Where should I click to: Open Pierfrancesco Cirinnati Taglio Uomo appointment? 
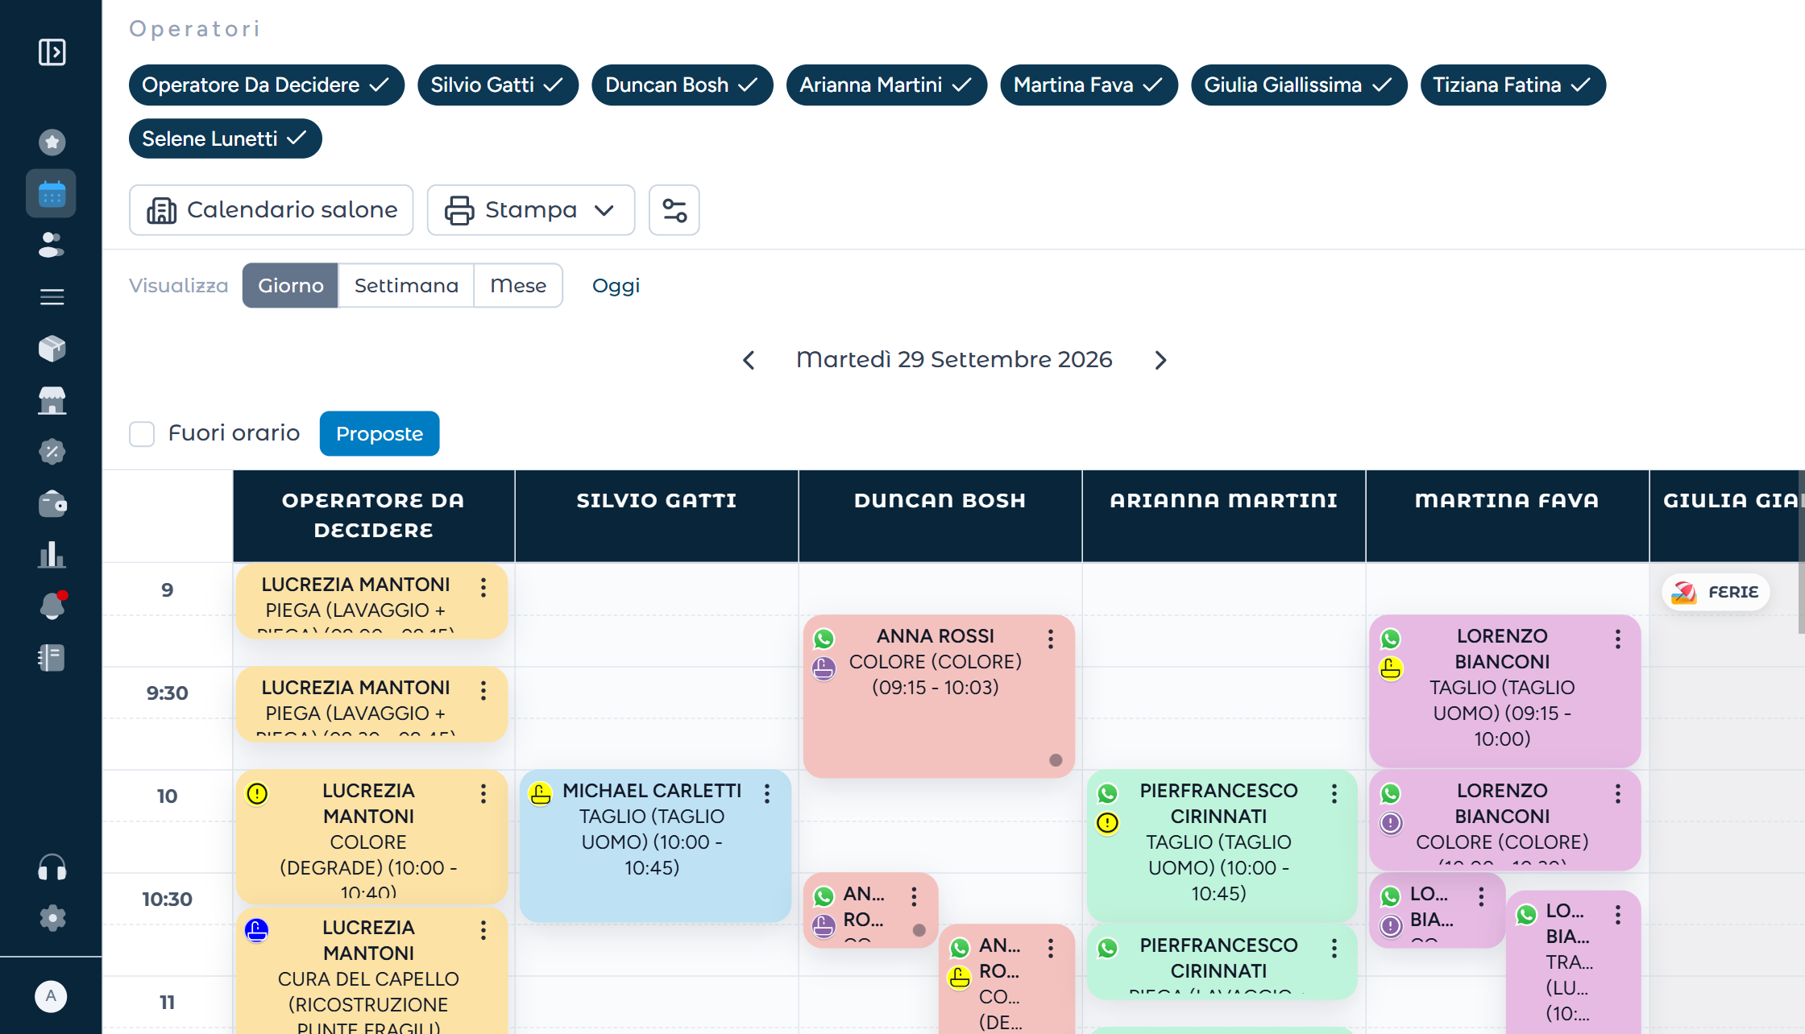(1222, 845)
